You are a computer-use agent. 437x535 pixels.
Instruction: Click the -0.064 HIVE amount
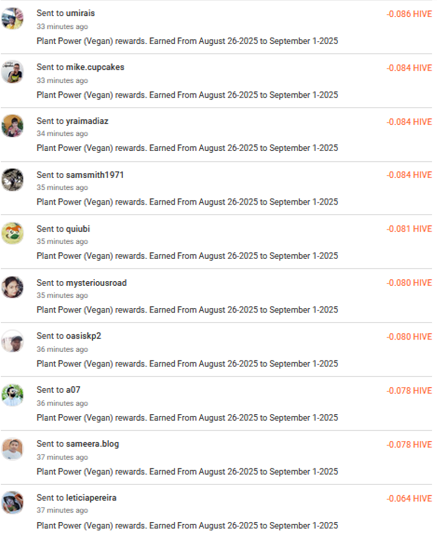coord(409,499)
